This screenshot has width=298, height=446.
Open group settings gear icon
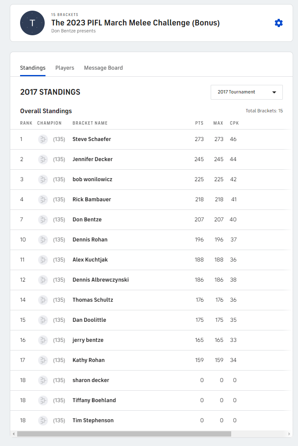279,23
